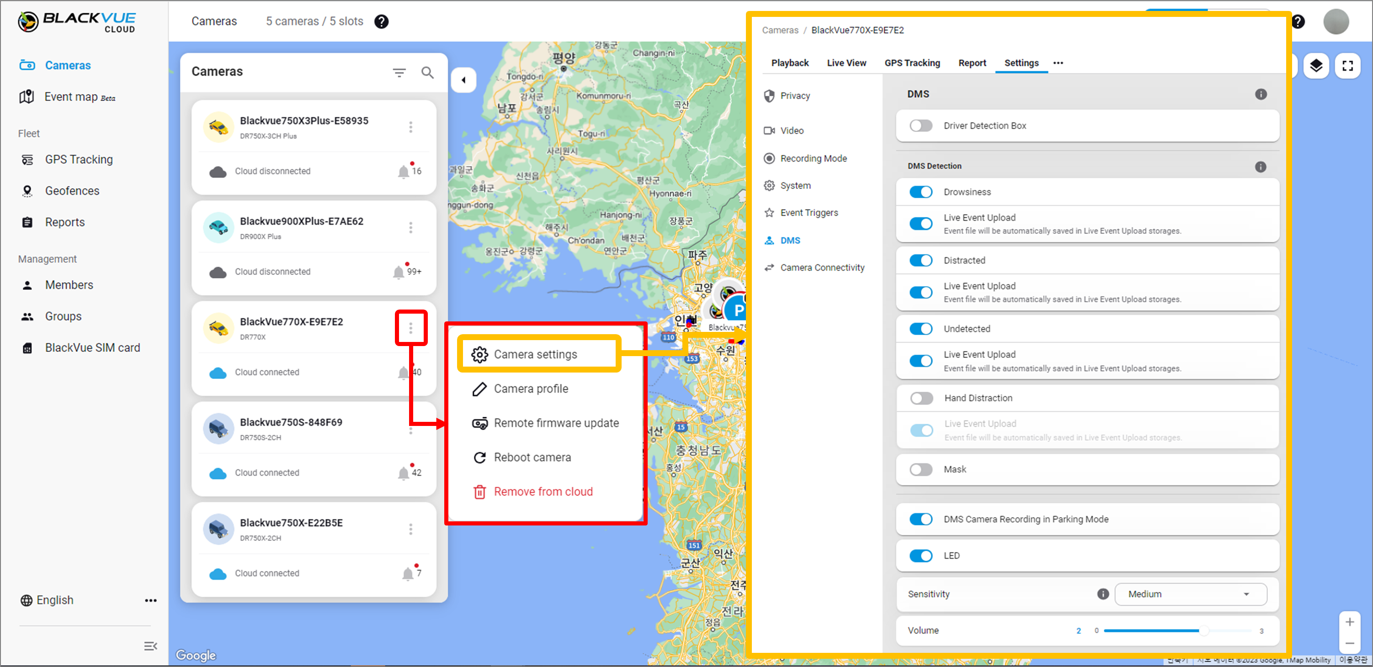The width and height of the screenshot is (1373, 667).
Task: Open System settings section
Action: point(787,186)
